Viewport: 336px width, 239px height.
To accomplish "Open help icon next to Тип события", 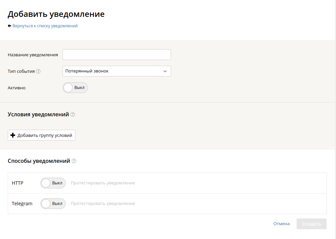I will pos(38,71).
